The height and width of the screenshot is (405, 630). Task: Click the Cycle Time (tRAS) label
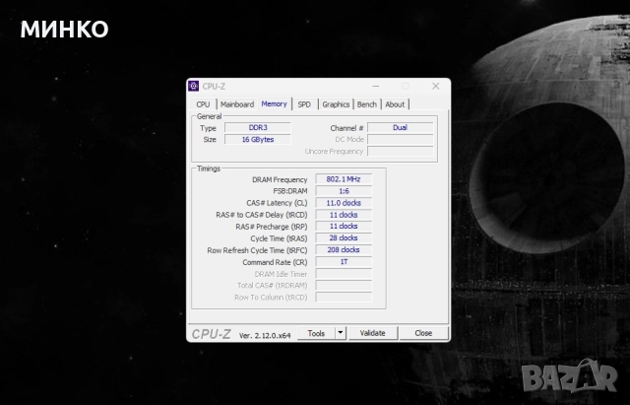279,238
